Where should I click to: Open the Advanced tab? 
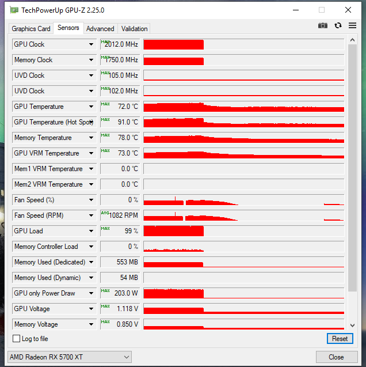tap(100, 29)
